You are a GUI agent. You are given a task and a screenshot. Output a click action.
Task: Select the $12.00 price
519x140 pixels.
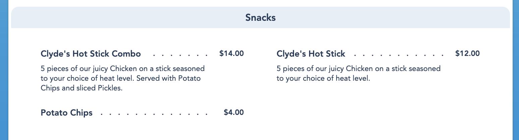(467, 53)
